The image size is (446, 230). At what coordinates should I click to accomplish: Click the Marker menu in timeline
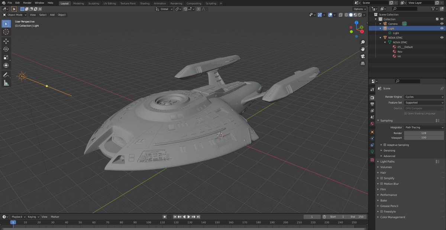click(x=55, y=217)
